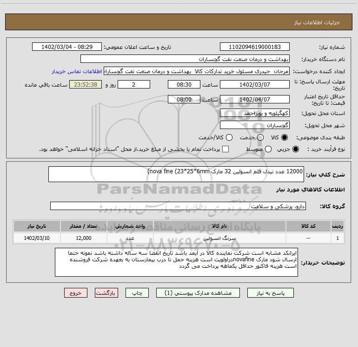Screen dimensions: 358x347
Task: Click the چاپ print button
Action: coord(137,293)
